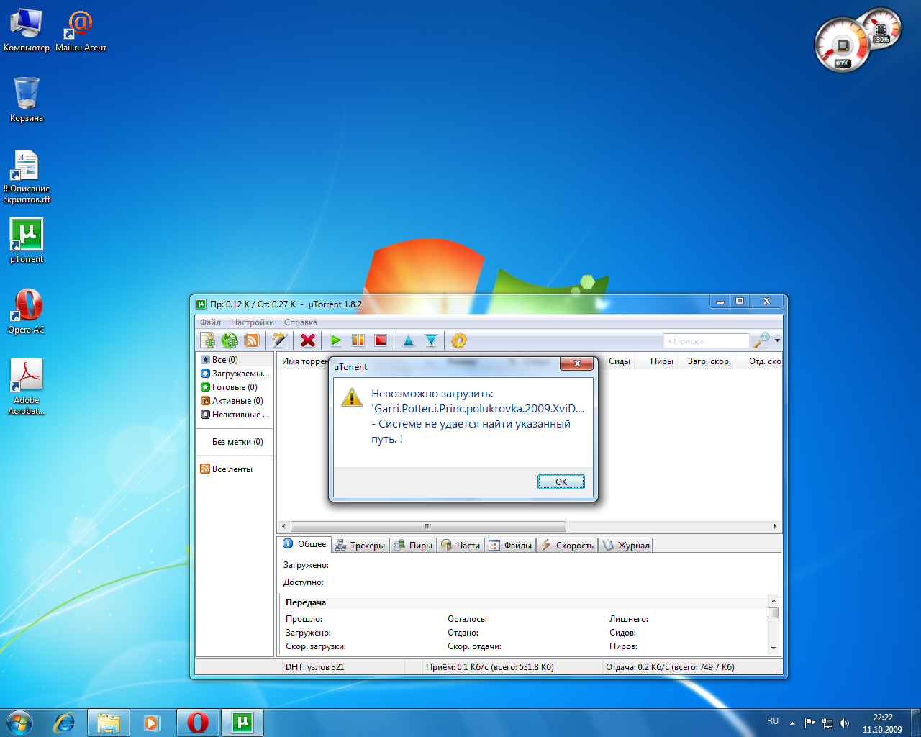Launch the µTorrent desktop shortcut
This screenshot has height=737, width=921.
(x=27, y=240)
